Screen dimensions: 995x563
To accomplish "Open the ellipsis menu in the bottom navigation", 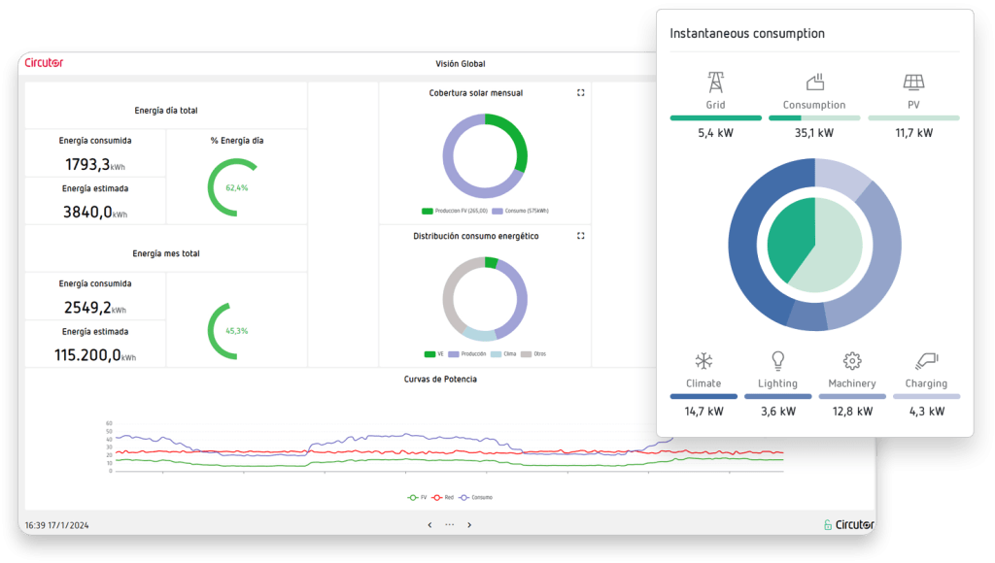I will pyautogui.click(x=450, y=524).
